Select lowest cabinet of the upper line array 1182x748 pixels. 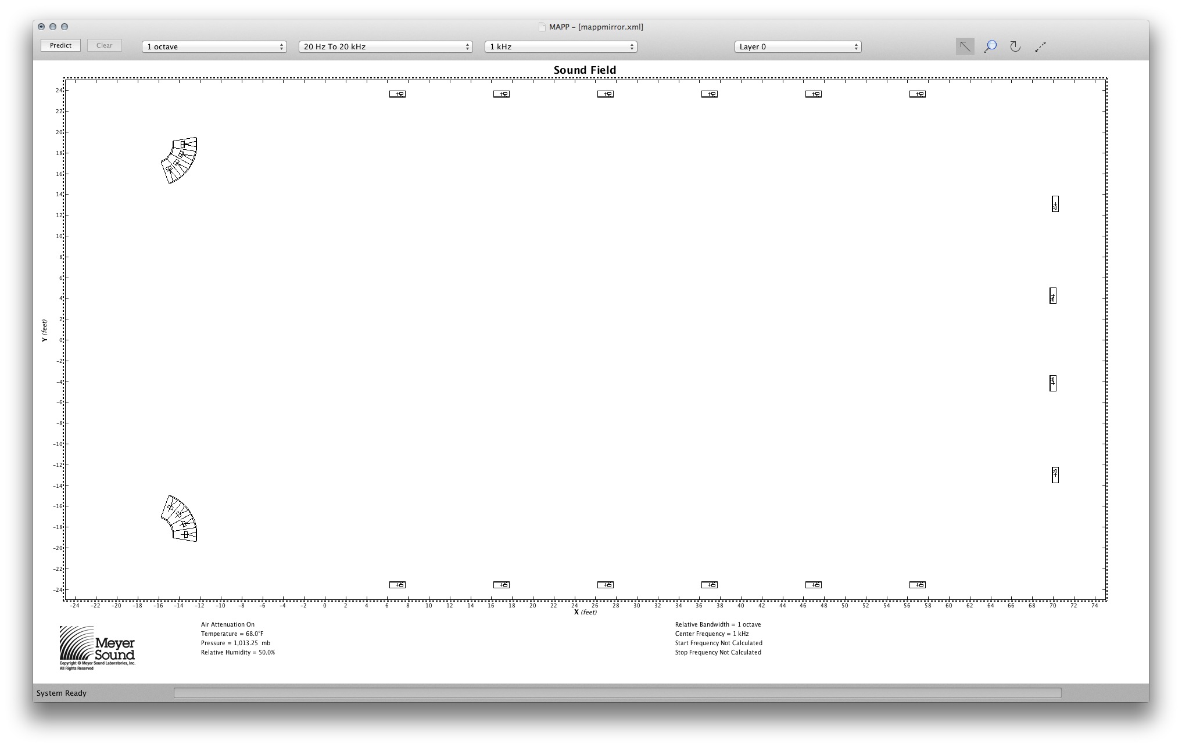[x=171, y=170]
